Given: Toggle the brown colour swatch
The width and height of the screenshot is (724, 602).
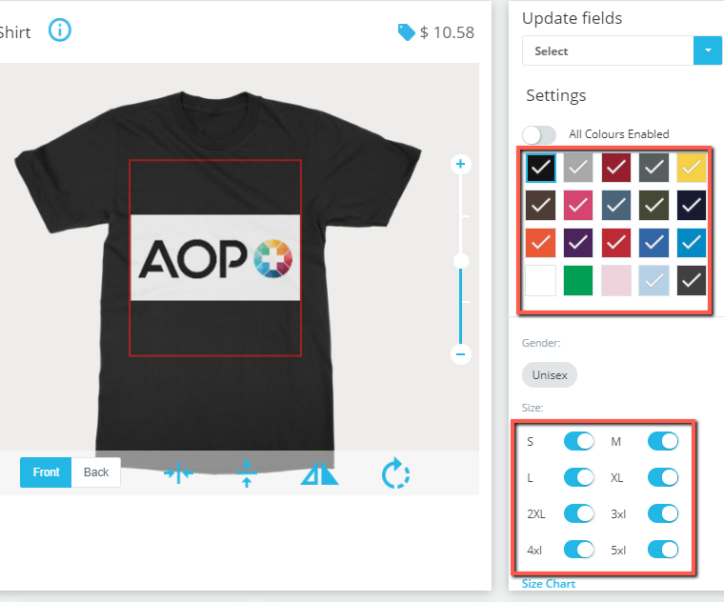Looking at the screenshot, I should click(x=540, y=205).
